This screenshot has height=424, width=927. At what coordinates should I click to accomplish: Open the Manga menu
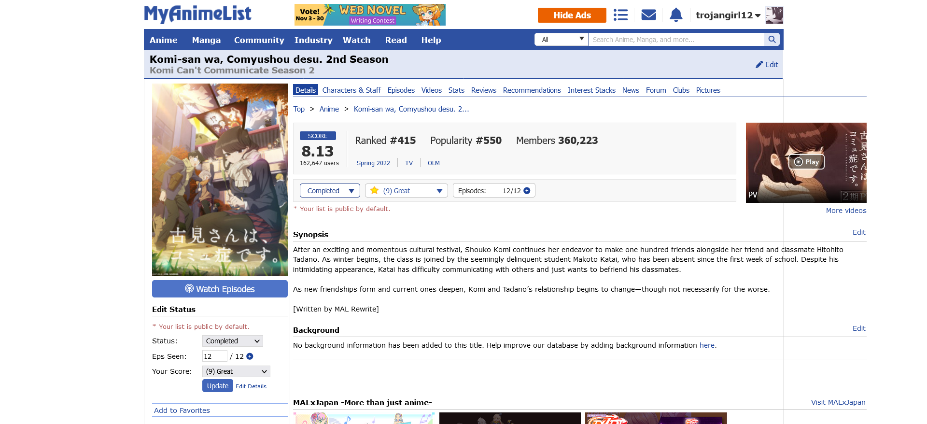pyautogui.click(x=206, y=40)
